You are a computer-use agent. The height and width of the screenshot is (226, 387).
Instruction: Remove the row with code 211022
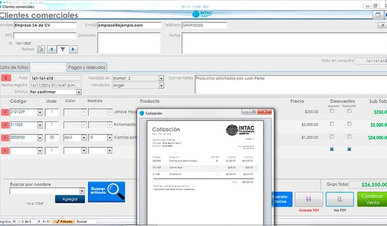5,125
